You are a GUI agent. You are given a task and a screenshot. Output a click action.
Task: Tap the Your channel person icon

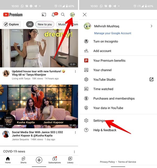tap(86, 70)
